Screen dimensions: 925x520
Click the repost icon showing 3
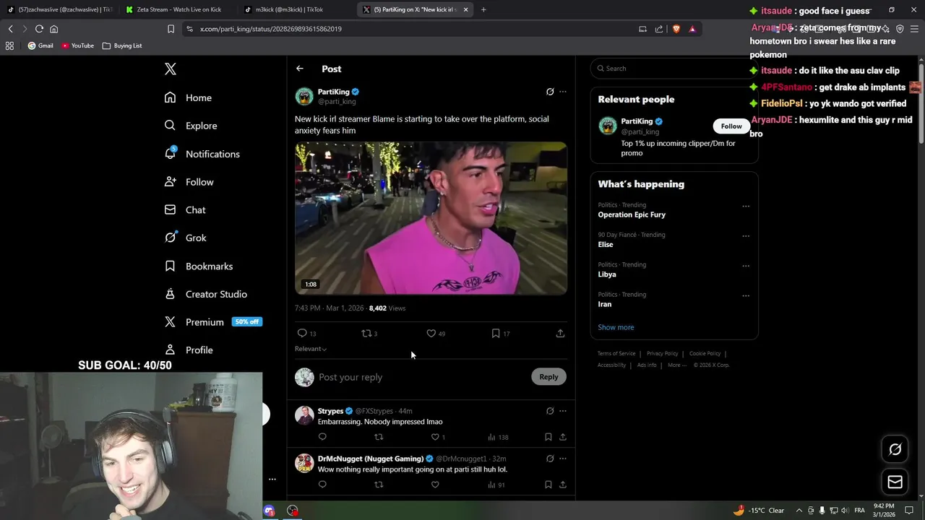pos(366,333)
